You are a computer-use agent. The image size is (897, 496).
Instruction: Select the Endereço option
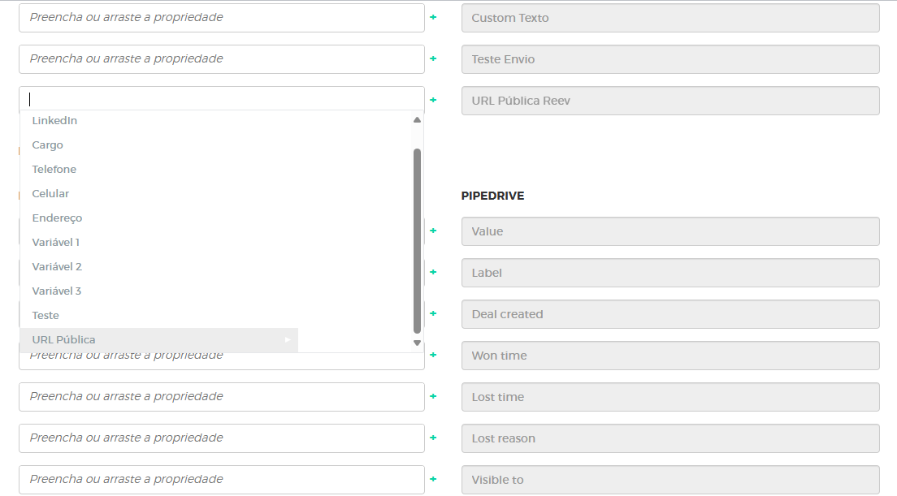tap(57, 218)
